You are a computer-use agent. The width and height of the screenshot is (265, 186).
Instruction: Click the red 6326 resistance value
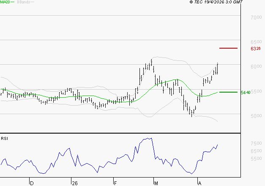[256, 49]
